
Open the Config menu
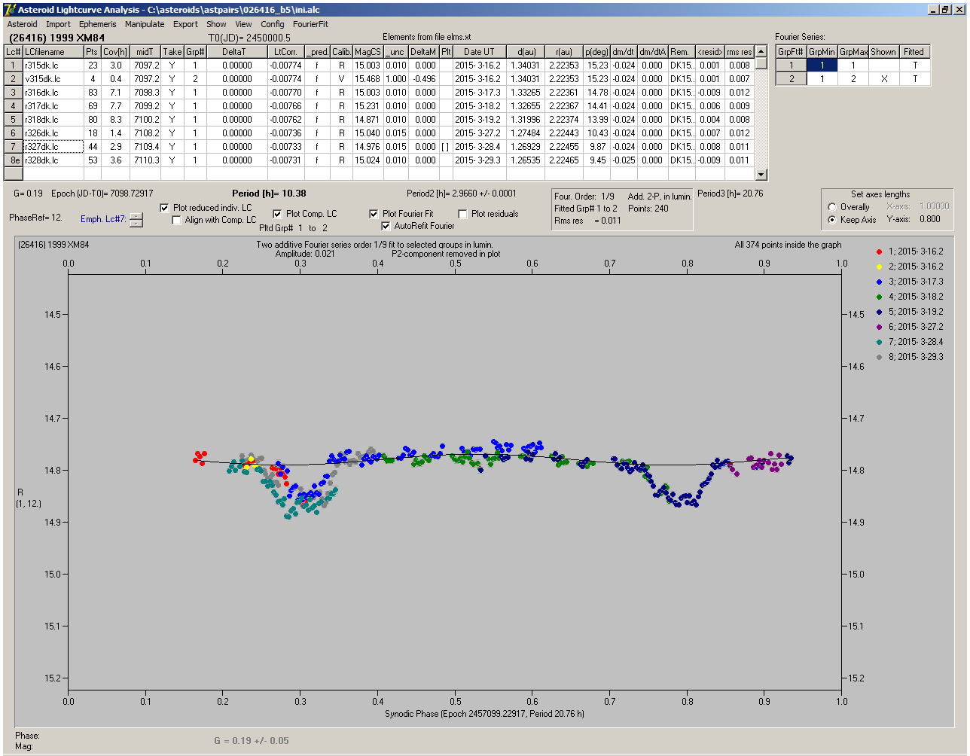coord(273,24)
